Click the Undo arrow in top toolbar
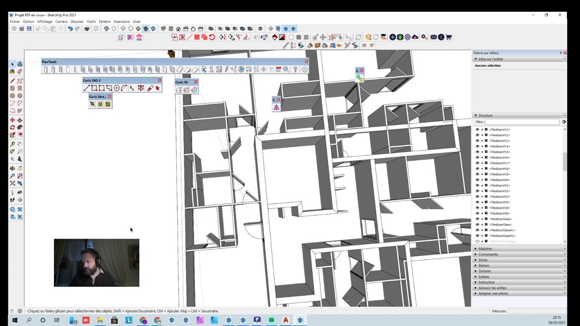580x326 pixels. point(70,29)
